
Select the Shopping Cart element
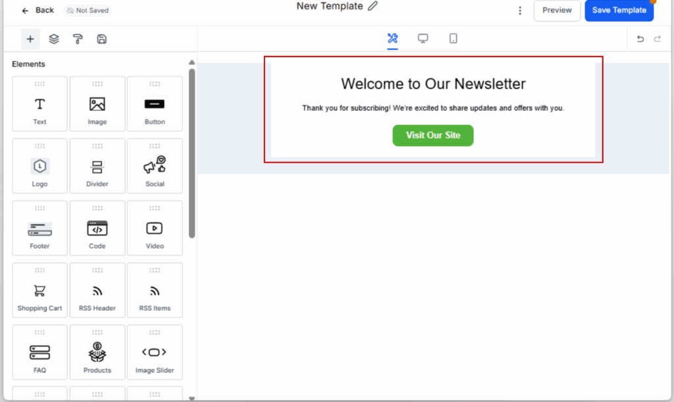pyautogui.click(x=39, y=290)
